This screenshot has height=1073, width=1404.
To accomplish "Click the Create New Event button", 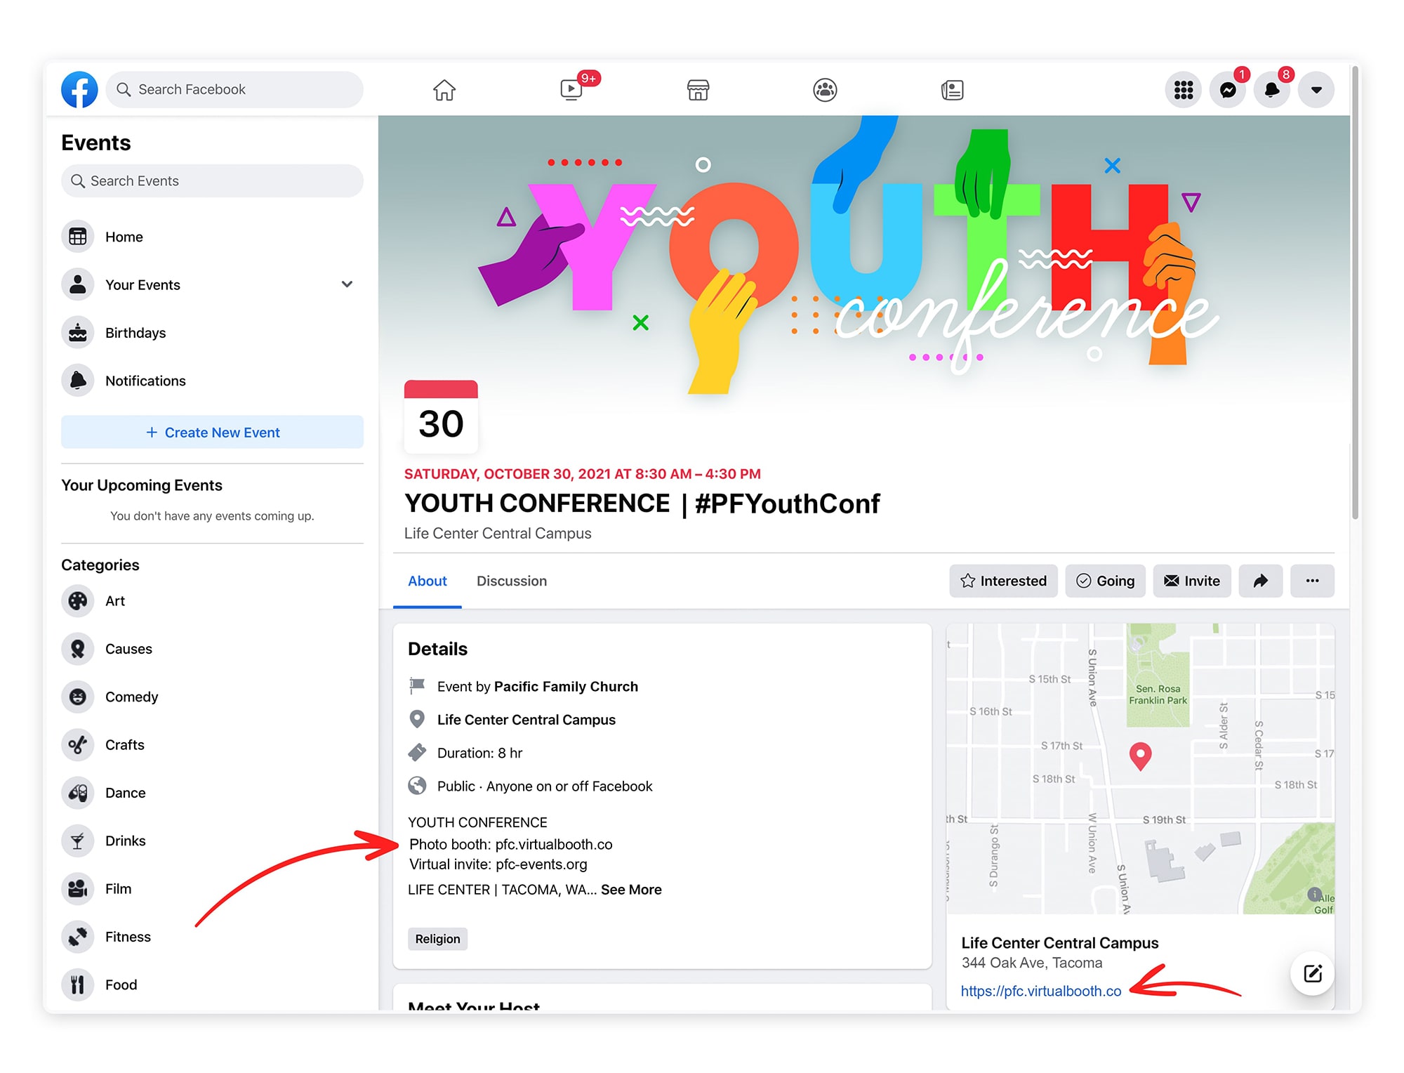I will pos(212,432).
